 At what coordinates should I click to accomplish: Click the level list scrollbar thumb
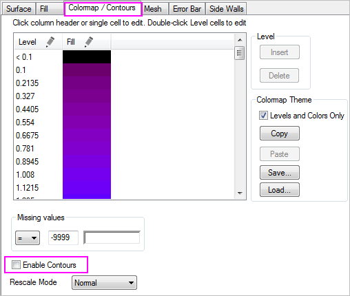[239, 53]
